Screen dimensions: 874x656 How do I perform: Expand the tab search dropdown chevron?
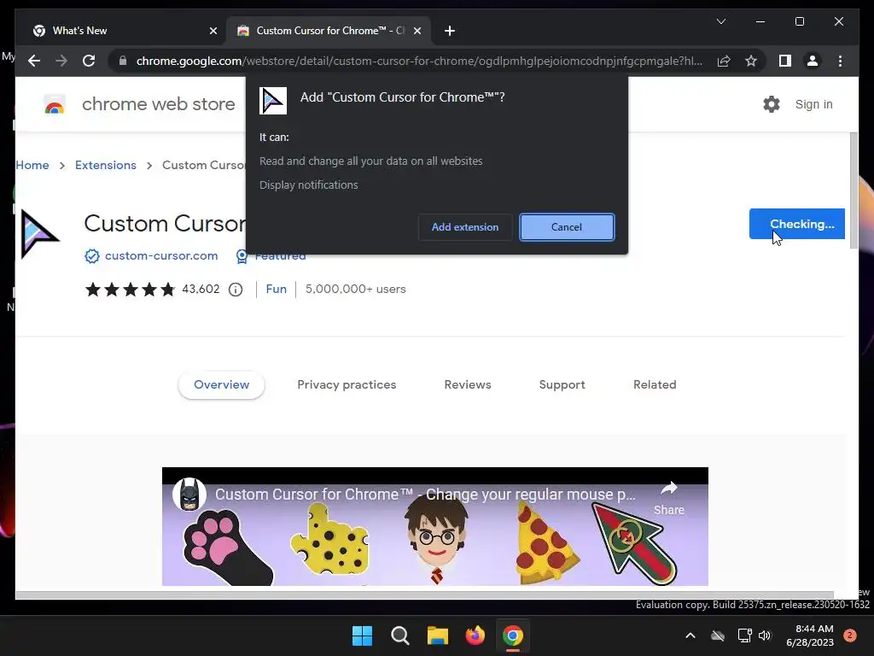721,21
